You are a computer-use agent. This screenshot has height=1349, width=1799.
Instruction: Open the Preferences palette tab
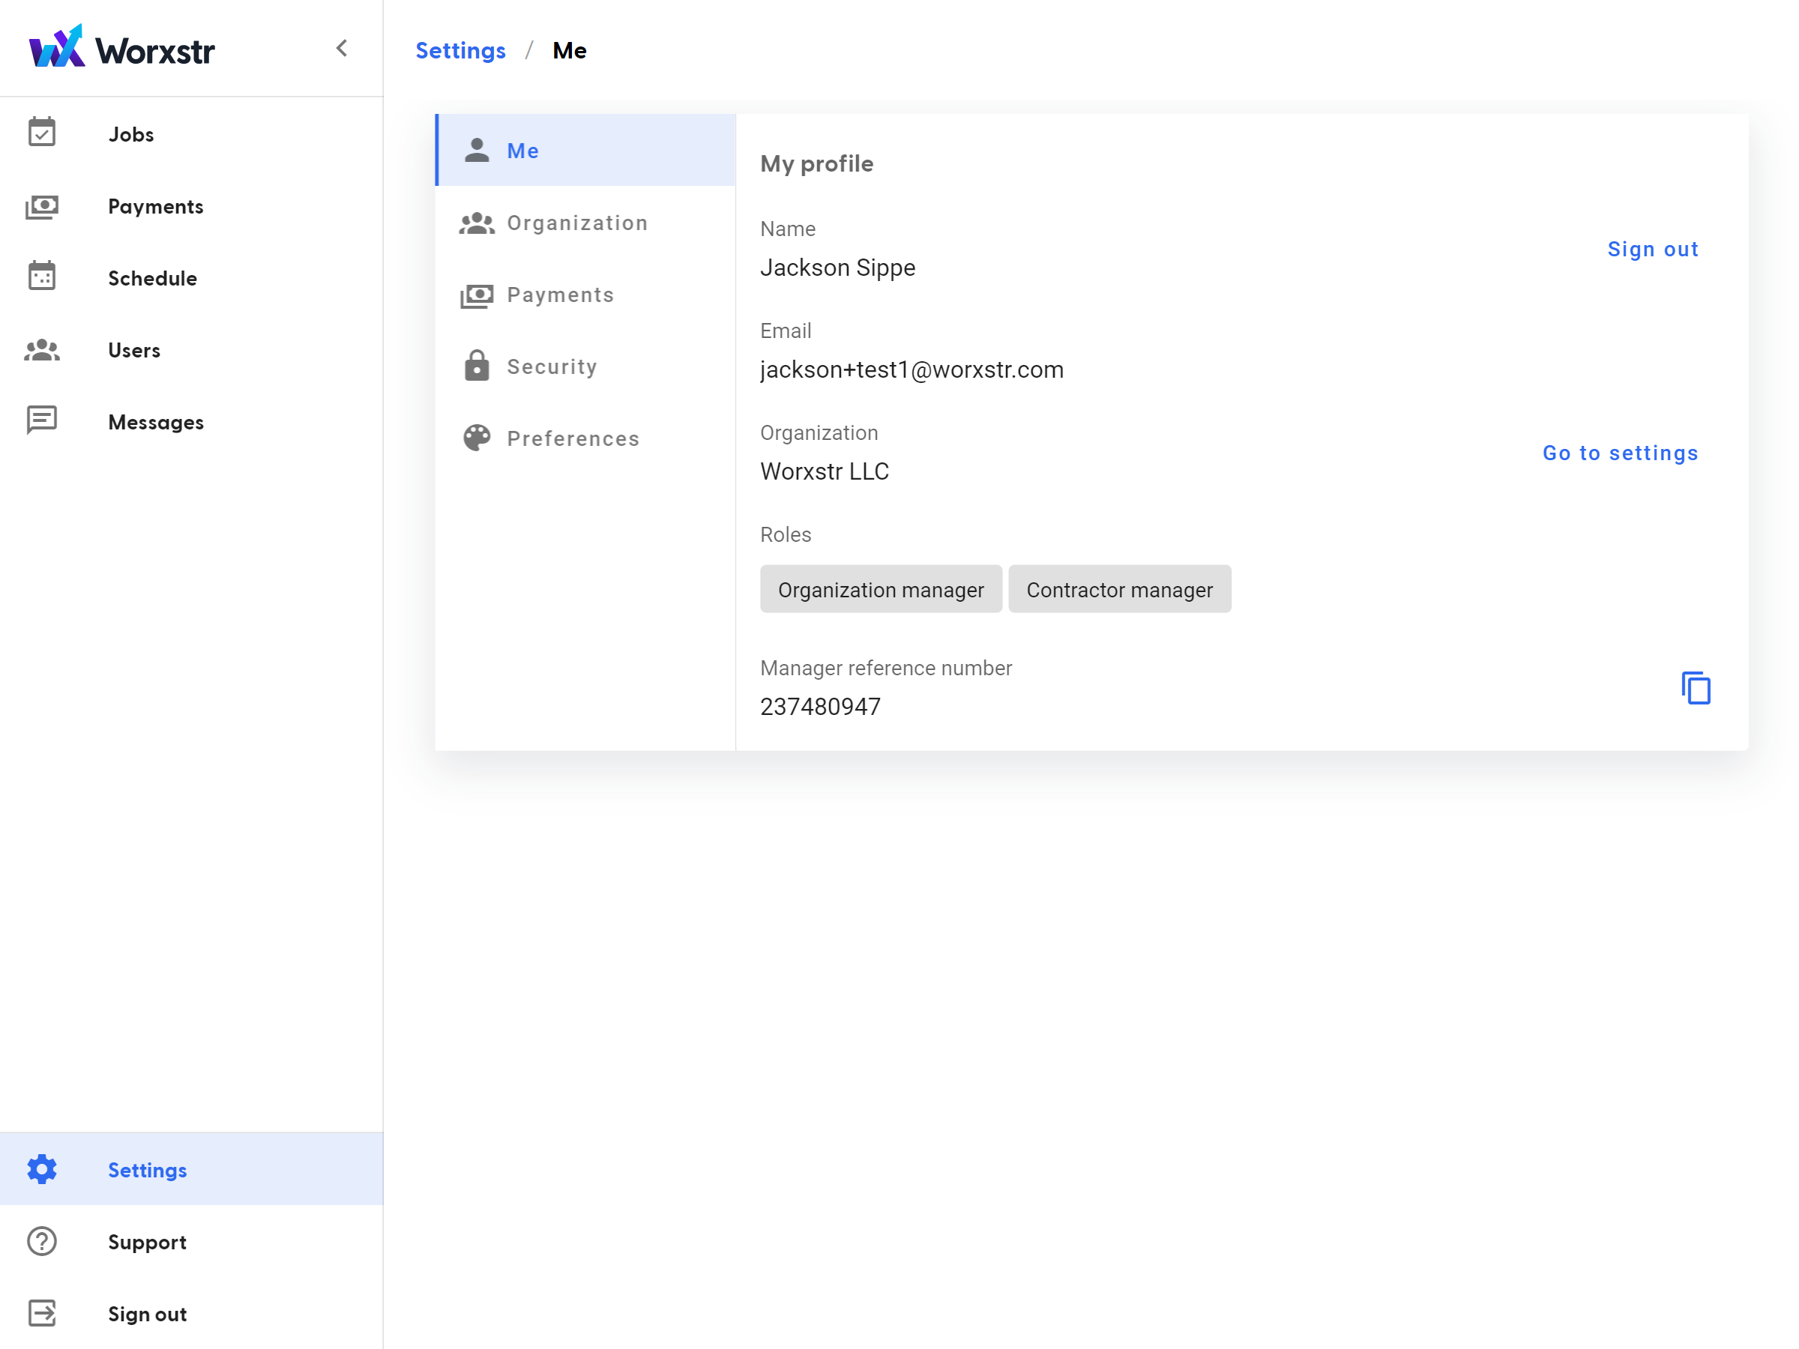573,438
